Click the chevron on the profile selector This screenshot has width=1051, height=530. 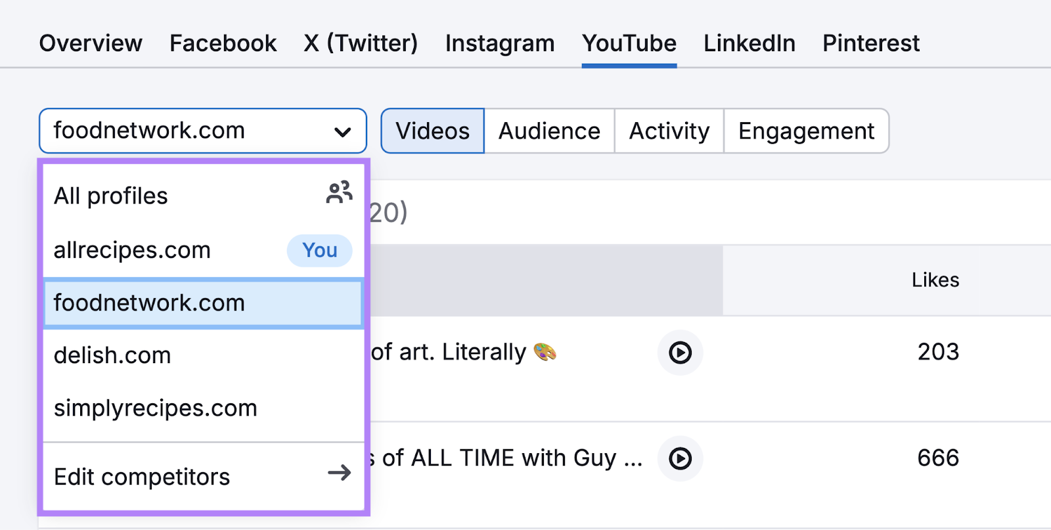tap(342, 131)
